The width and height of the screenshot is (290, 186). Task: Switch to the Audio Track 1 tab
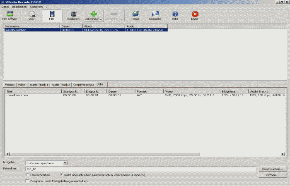click(x=39, y=84)
